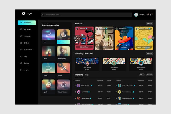Screen dimensions: 171x114
Task: Click the Alex Fox profile avatar
Action: 136,15
